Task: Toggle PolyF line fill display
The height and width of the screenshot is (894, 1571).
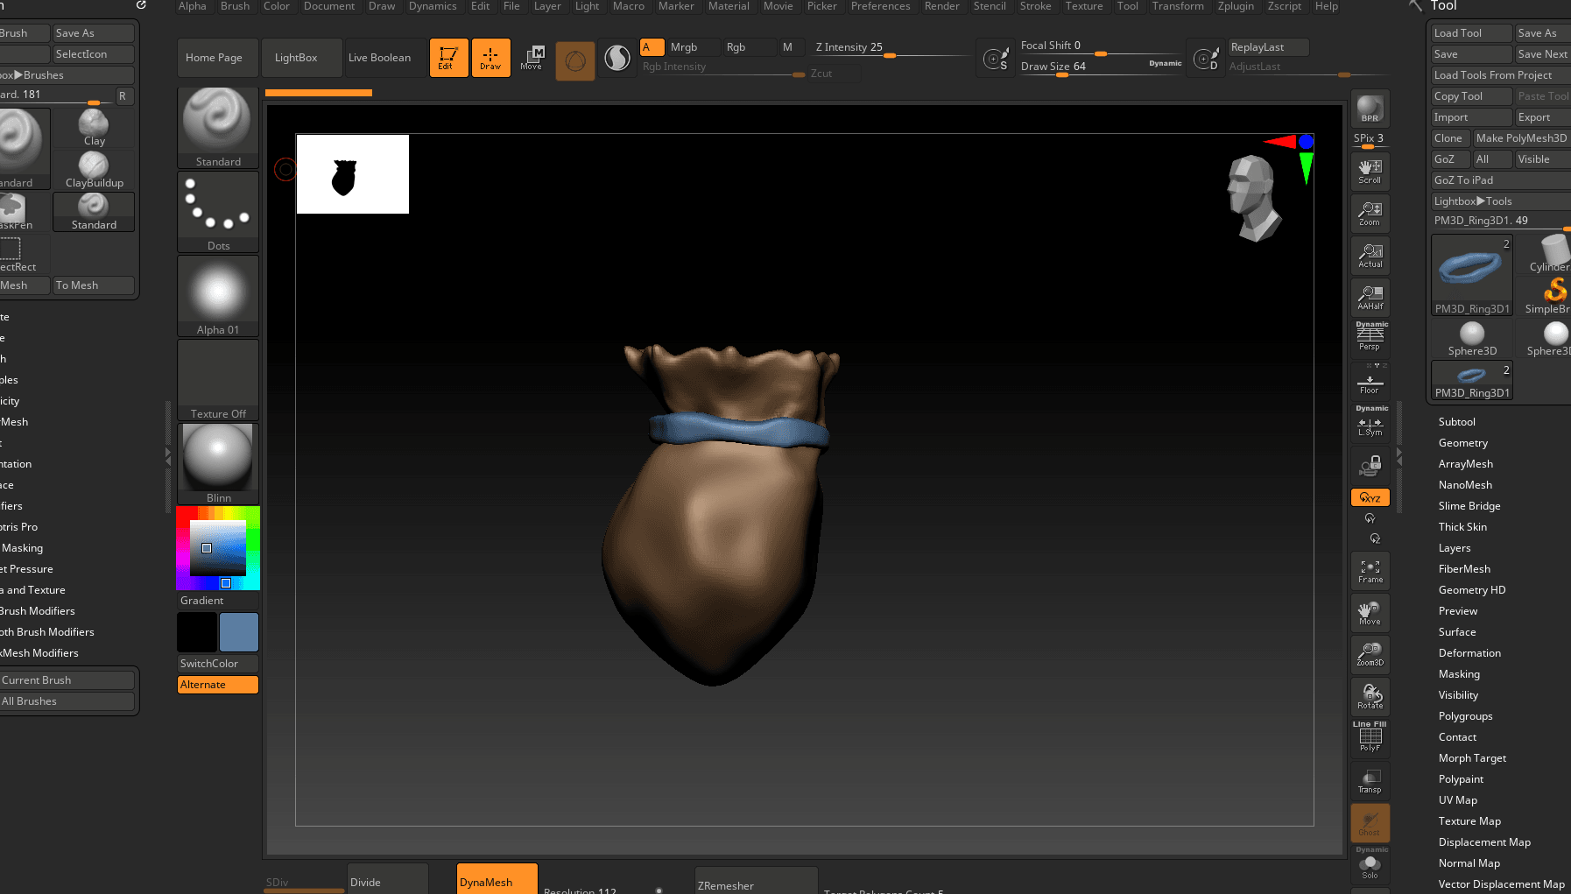Action: click(x=1370, y=737)
